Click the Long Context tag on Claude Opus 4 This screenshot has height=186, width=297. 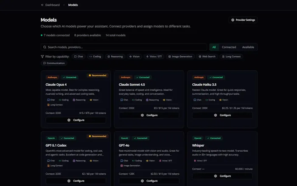55,105
